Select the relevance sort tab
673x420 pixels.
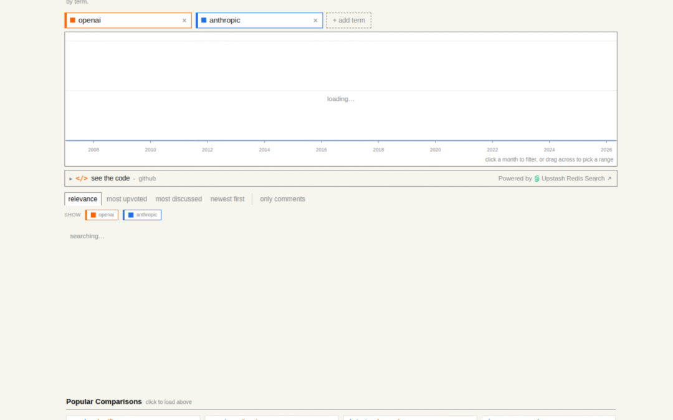[83, 199]
